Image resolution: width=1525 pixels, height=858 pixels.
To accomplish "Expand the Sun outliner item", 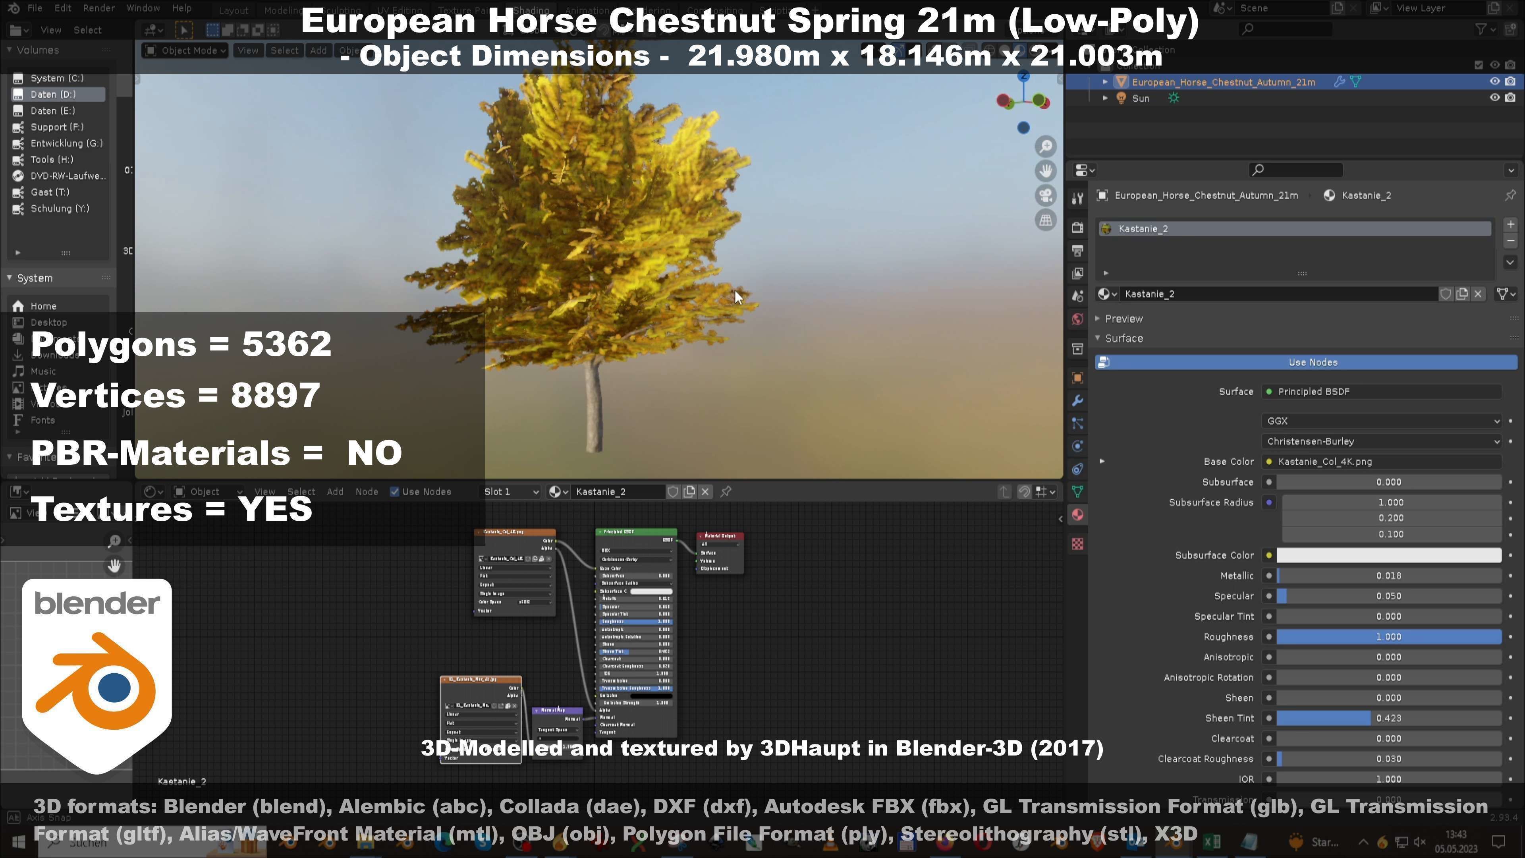I will [x=1105, y=98].
